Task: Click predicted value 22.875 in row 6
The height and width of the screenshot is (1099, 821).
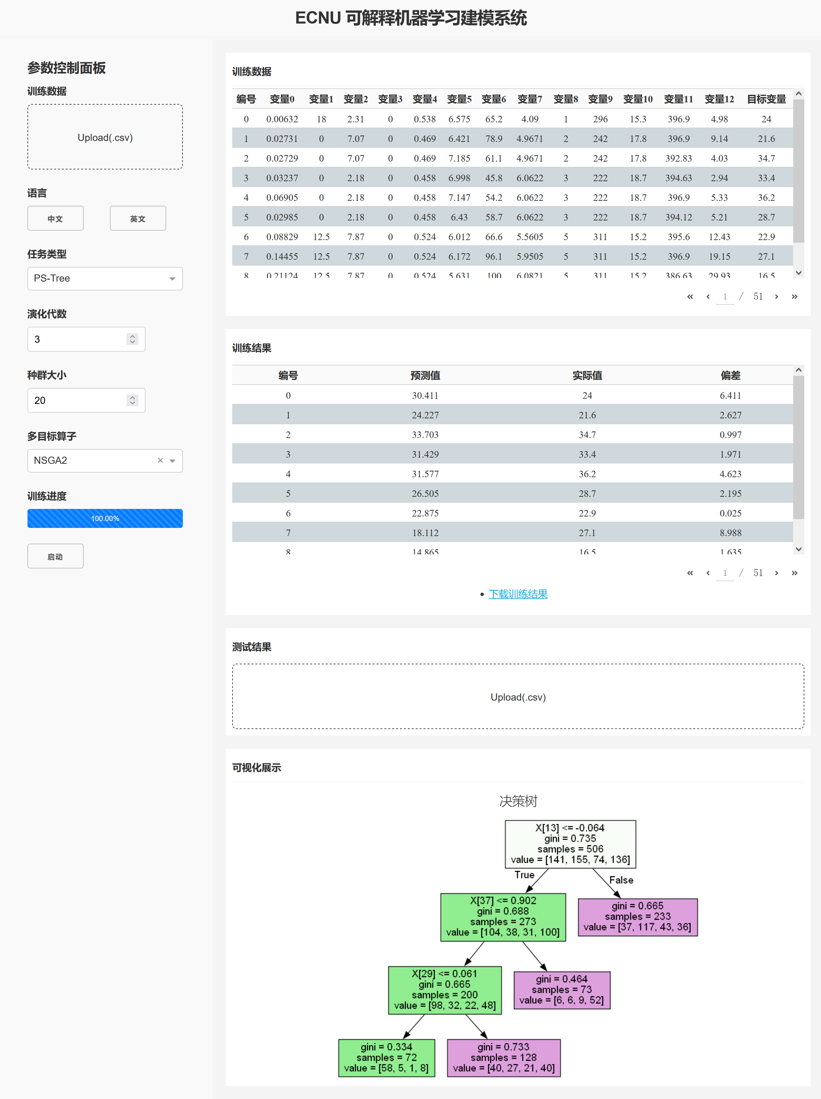Action: coord(425,513)
